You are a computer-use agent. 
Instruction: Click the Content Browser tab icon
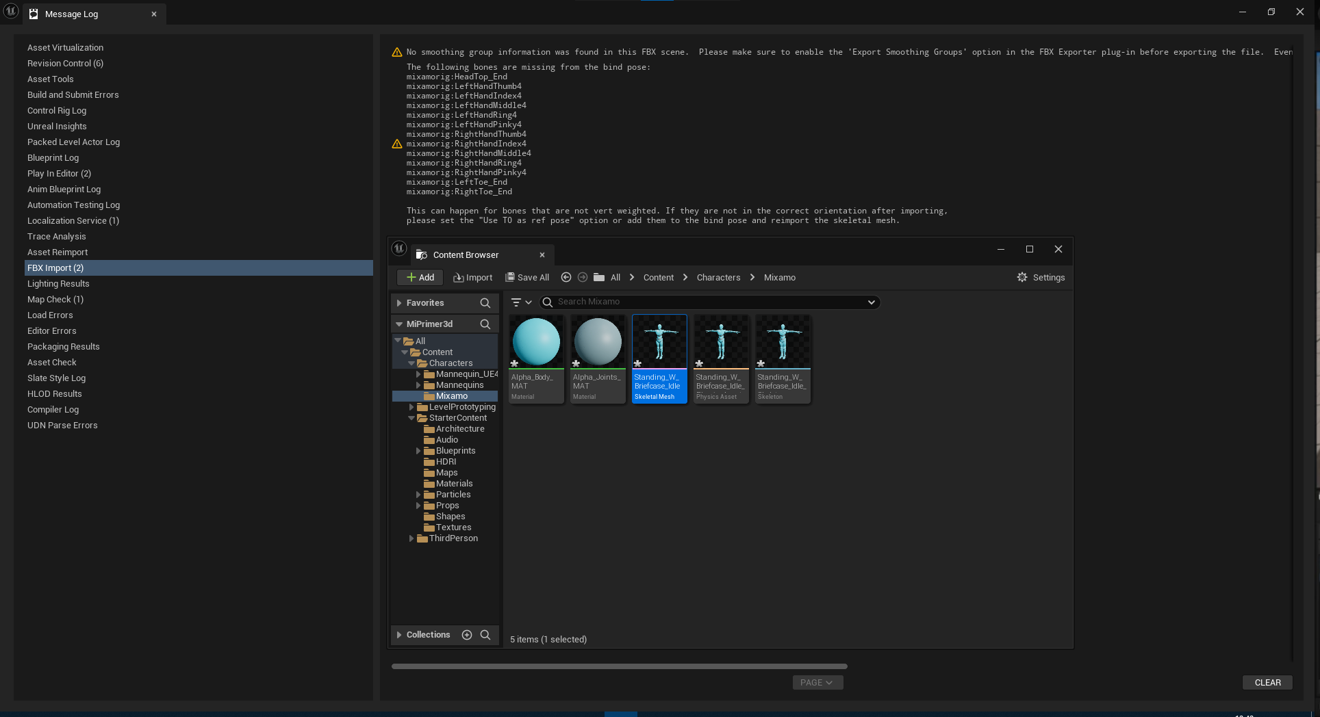point(422,255)
